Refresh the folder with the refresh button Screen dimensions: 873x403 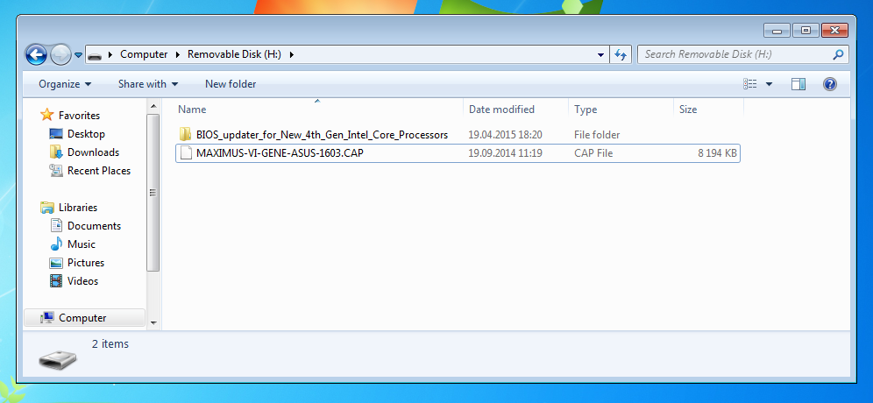(x=621, y=54)
